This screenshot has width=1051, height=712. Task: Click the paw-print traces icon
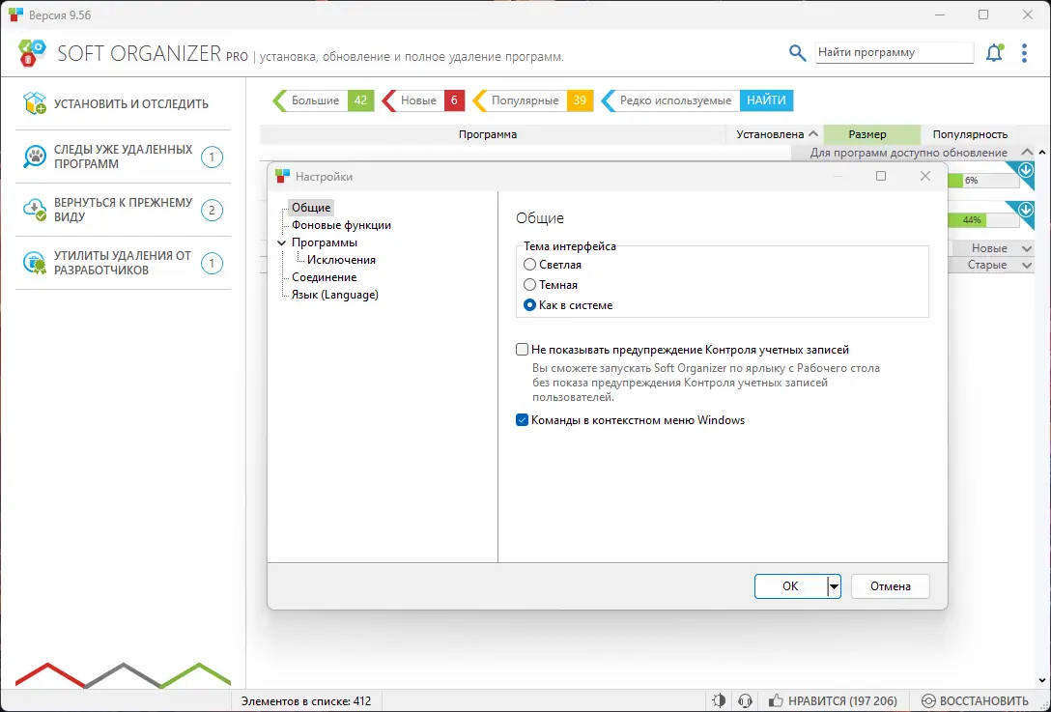tap(34, 157)
